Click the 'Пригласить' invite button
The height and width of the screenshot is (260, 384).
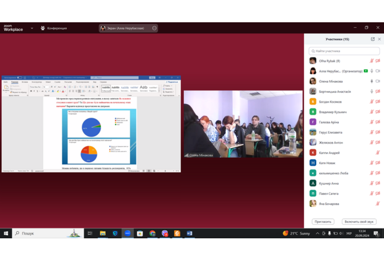point(323,222)
